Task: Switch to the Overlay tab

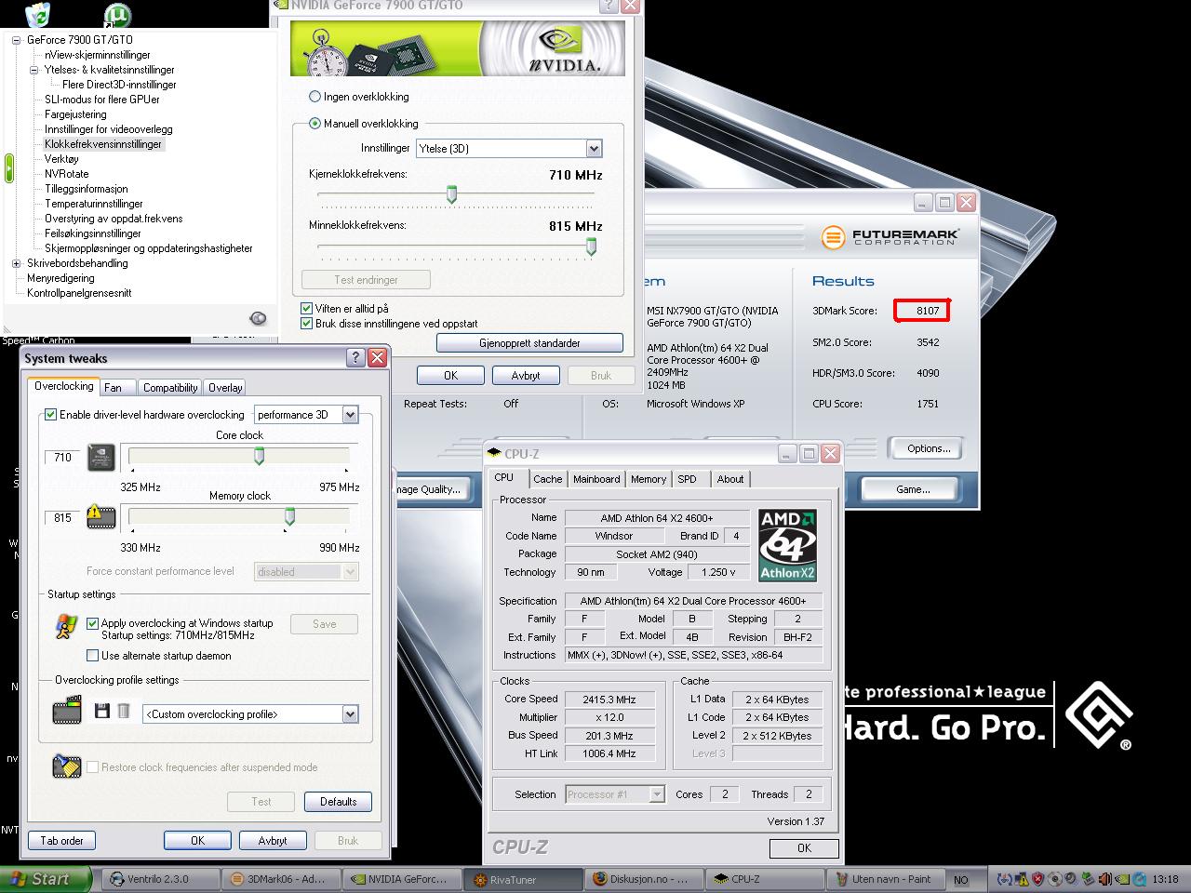Action: point(225,388)
